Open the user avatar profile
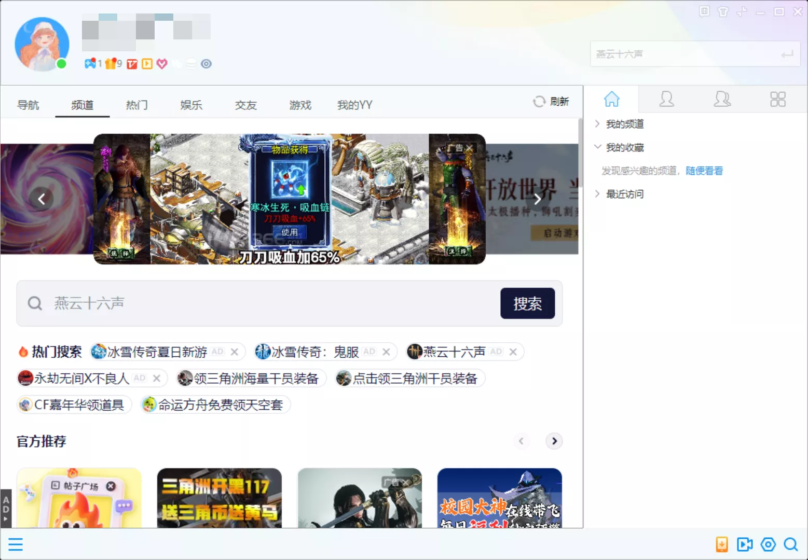 tap(42, 44)
